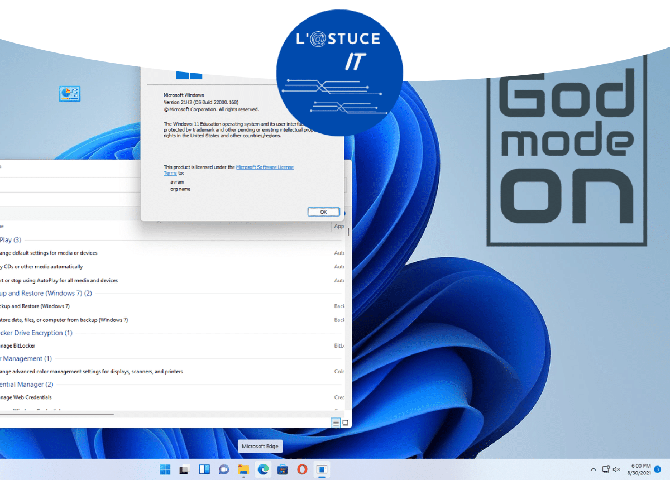Open the Widgets panel on the taskbar
670x480 pixels.
(204, 469)
